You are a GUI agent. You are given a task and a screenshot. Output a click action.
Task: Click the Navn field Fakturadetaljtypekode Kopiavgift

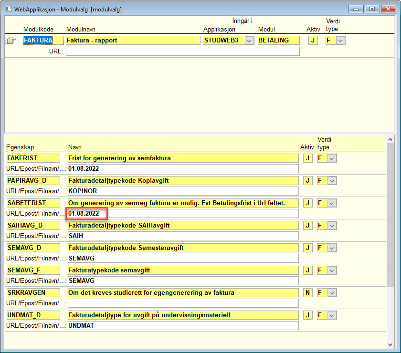point(183,181)
